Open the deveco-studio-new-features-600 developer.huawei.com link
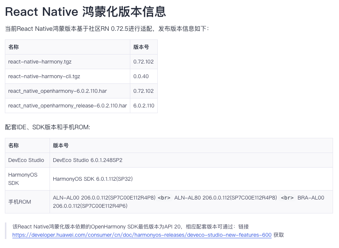The height and width of the screenshot is (248, 339). (142, 235)
